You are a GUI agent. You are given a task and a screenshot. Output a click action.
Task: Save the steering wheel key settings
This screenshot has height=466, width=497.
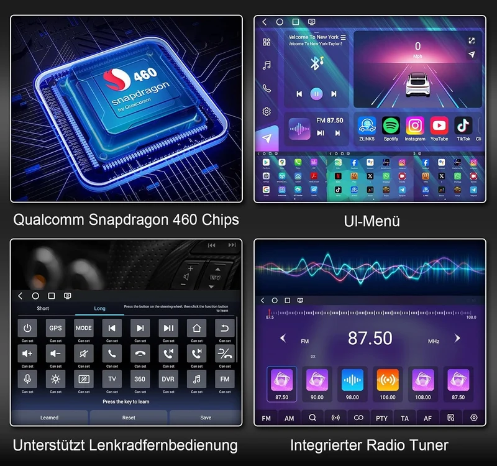[x=206, y=418]
